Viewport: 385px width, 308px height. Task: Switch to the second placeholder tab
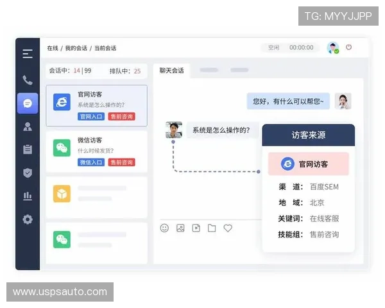[x=209, y=70]
